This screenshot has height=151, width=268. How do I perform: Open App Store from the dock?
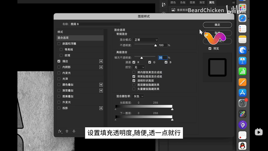[x=242, y=93]
